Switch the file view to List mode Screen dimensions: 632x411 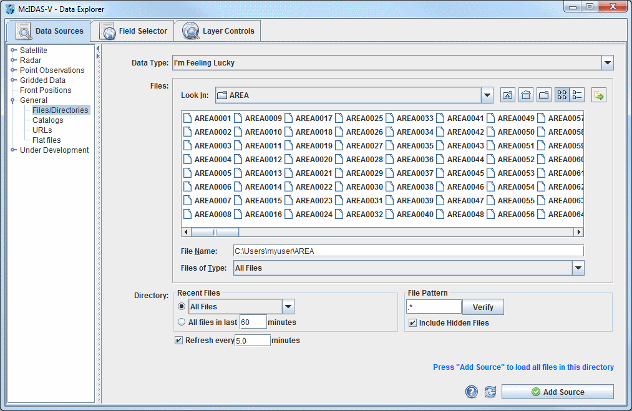point(562,95)
